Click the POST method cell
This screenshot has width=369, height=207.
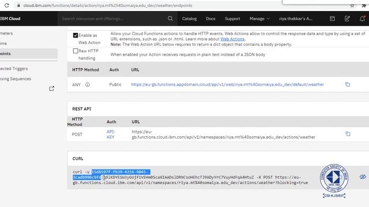click(x=77, y=135)
